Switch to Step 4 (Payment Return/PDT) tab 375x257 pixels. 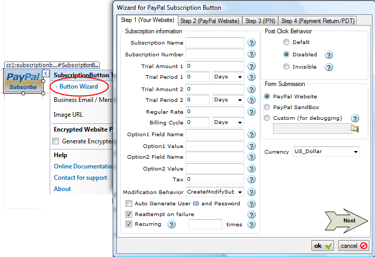(318, 21)
